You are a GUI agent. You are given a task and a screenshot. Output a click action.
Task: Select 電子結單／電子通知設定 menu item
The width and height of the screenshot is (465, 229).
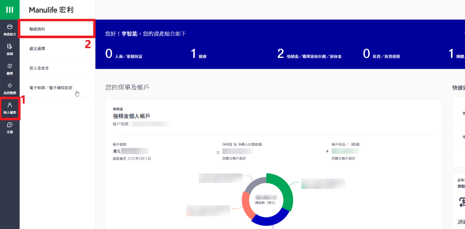57,88
